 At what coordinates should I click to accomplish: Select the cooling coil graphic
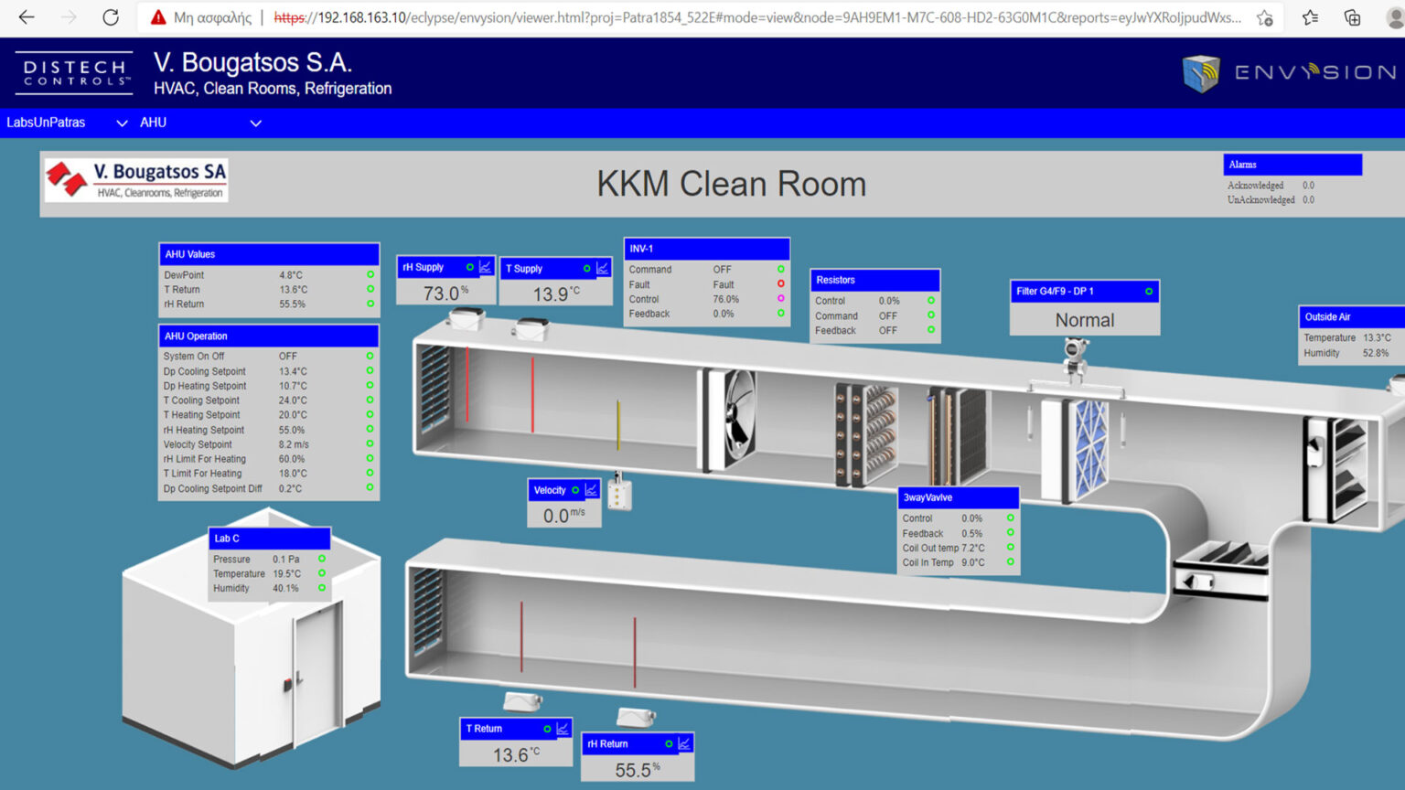(x=958, y=434)
